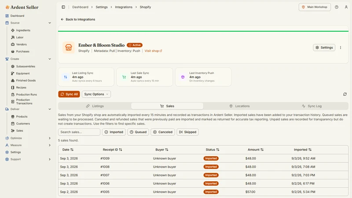This screenshot has height=198, width=352.
Task: Toggle the Imported filter
Action: [114, 132]
